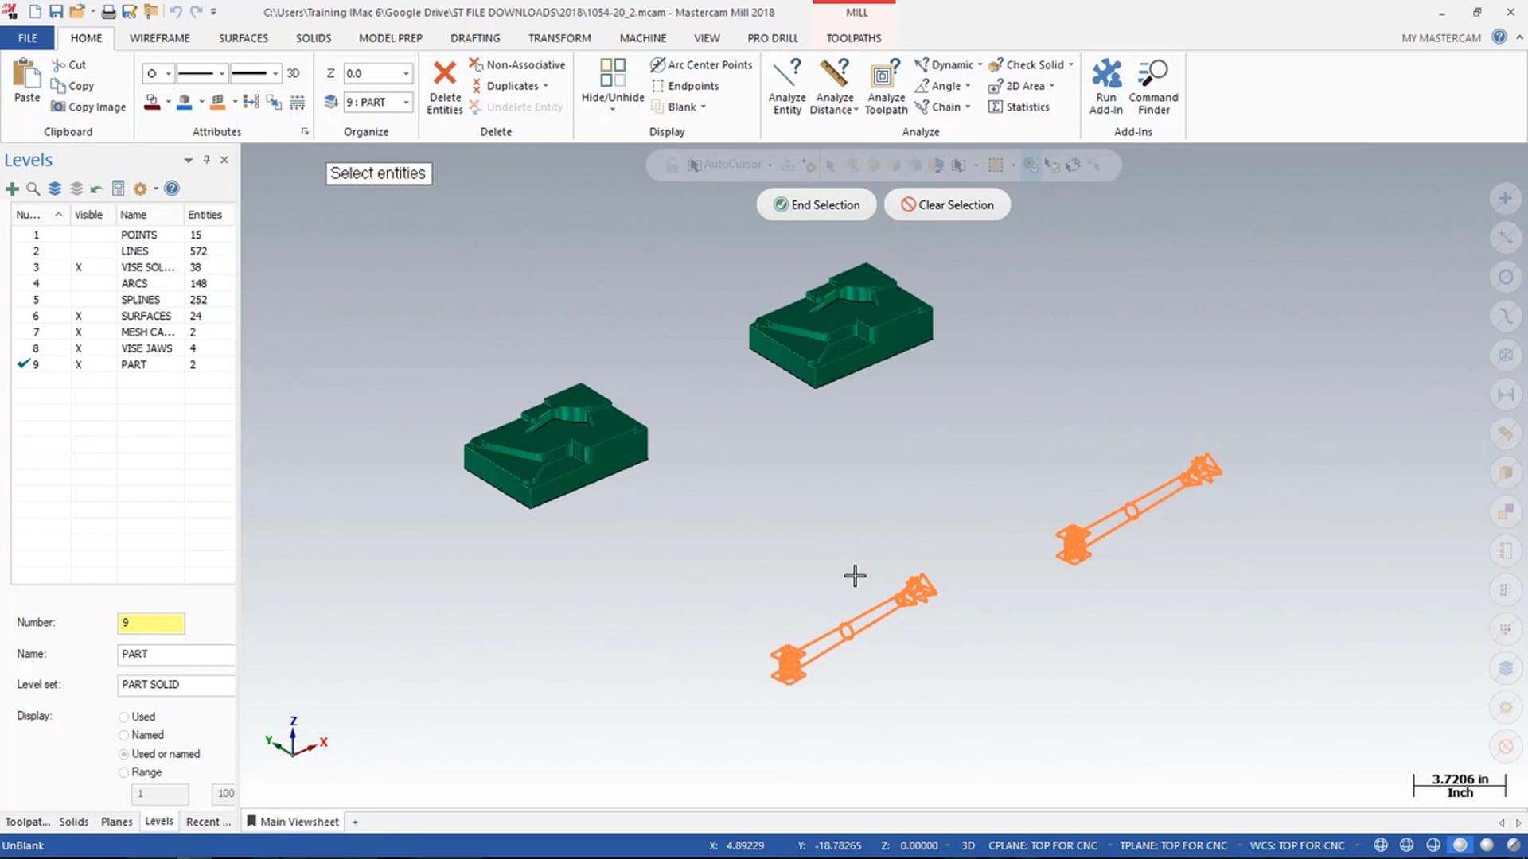Click the Number input field for level
The image size is (1528, 859).
point(150,622)
